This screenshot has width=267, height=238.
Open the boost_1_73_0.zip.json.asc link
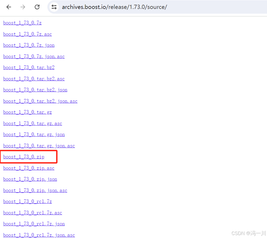click(x=35, y=190)
